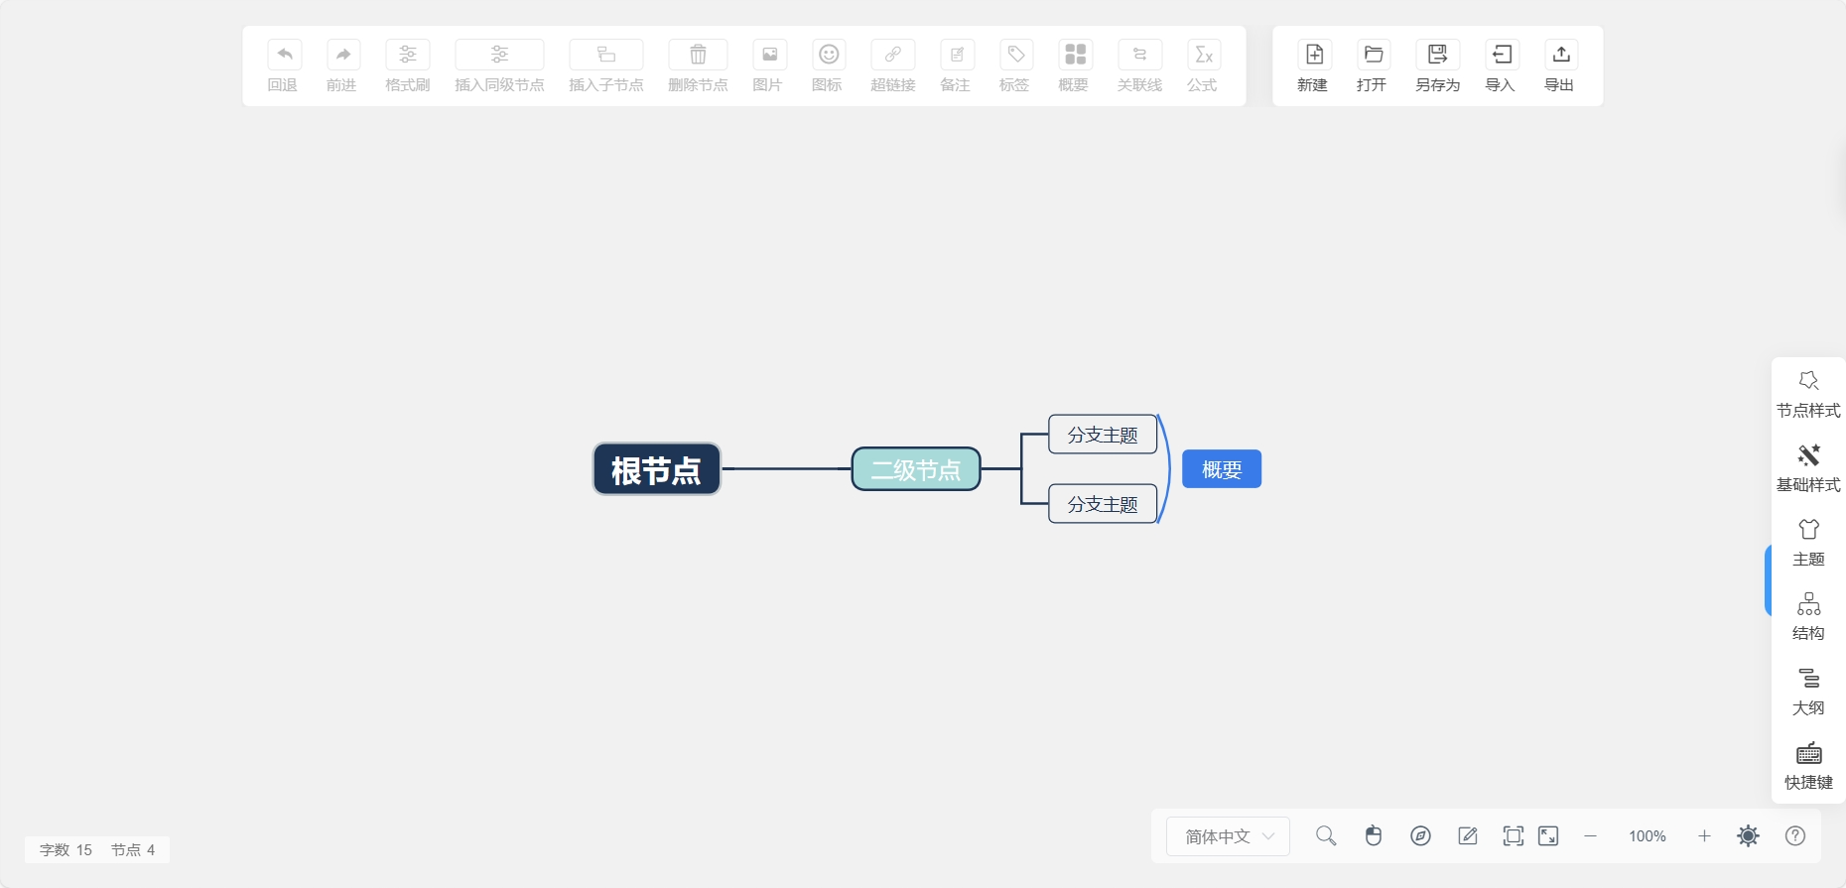1846x888 pixels.
Task: Click the 回退 undo icon
Action: [285, 55]
